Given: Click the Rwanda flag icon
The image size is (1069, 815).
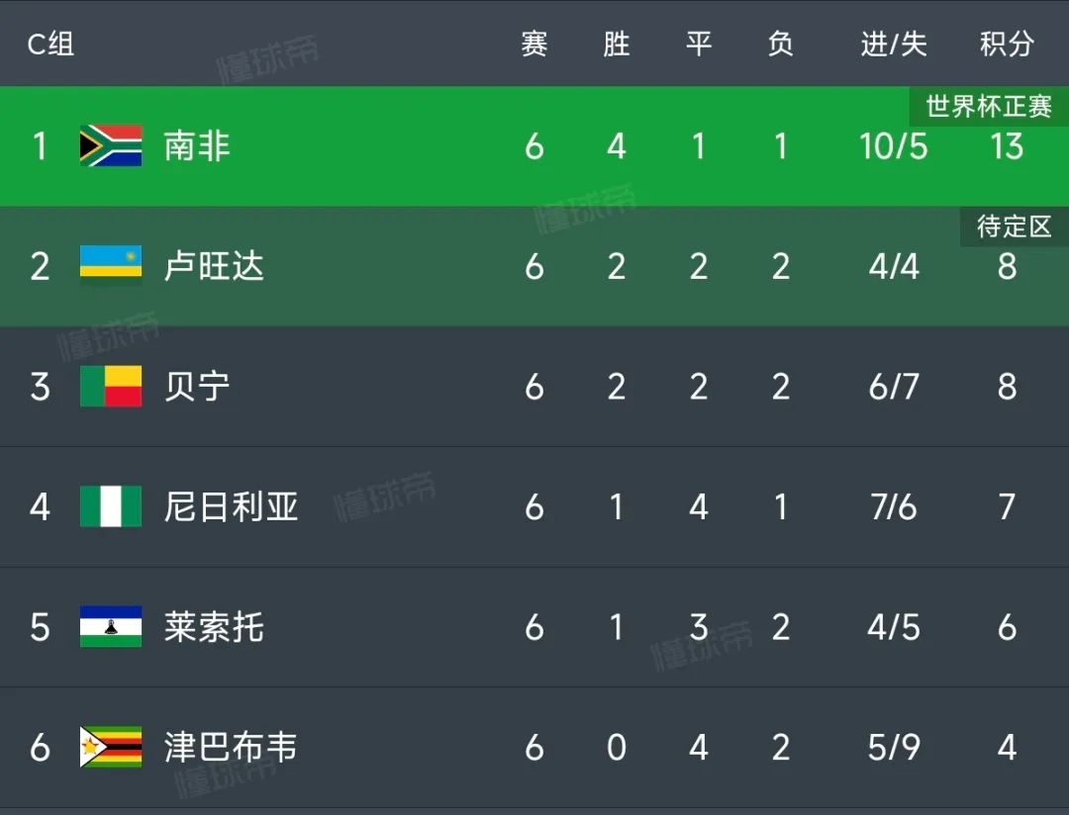Looking at the screenshot, I should [111, 266].
